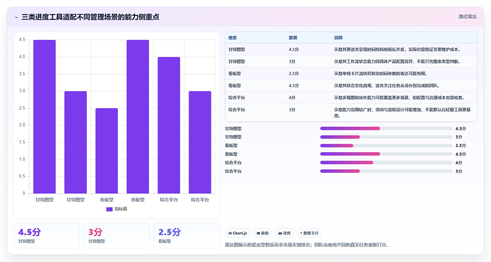Click the 综合平台 4分 progress bar
This screenshot has height=262, width=491.
tap(386, 163)
